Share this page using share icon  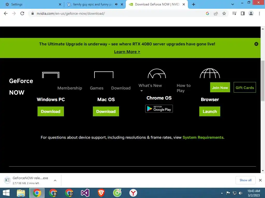tap(216, 13)
